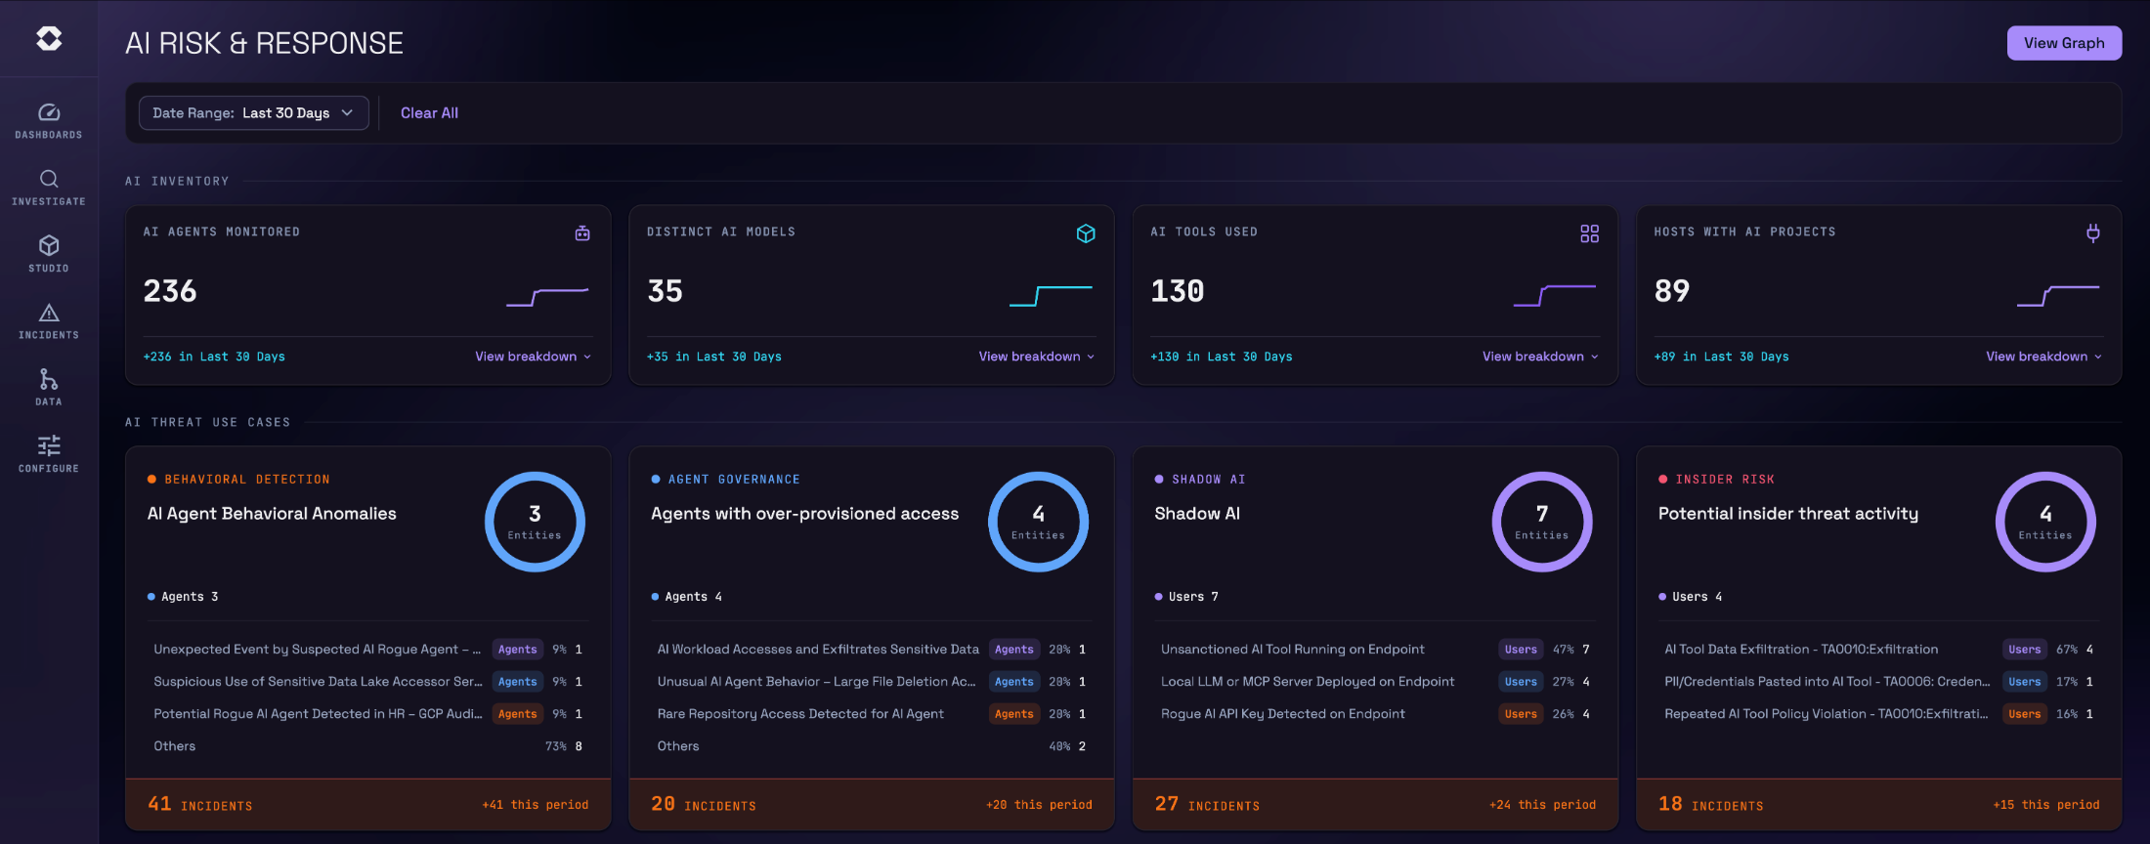Click the 3 Entities ring in Behavioral Detection
Viewport: 2150px width, 844px height.
pyautogui.click(x=535, y=522)
